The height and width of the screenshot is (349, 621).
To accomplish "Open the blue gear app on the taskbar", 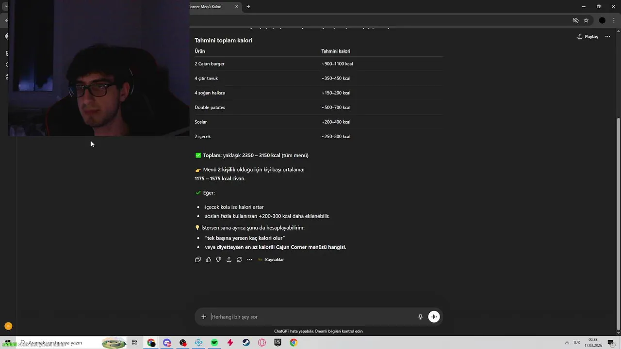I will 198,343.
